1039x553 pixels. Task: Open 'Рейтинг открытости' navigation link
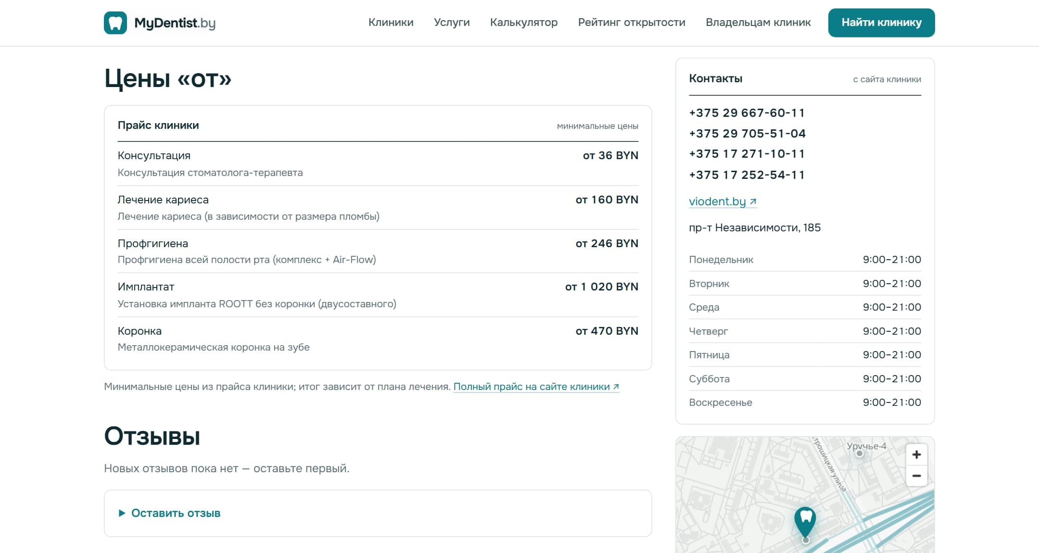632,23
